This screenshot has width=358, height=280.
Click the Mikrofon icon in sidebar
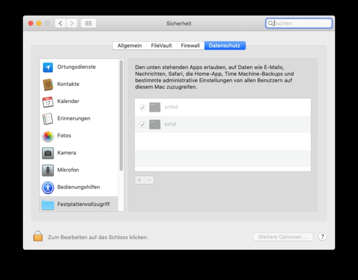click(x=48, y=170)
